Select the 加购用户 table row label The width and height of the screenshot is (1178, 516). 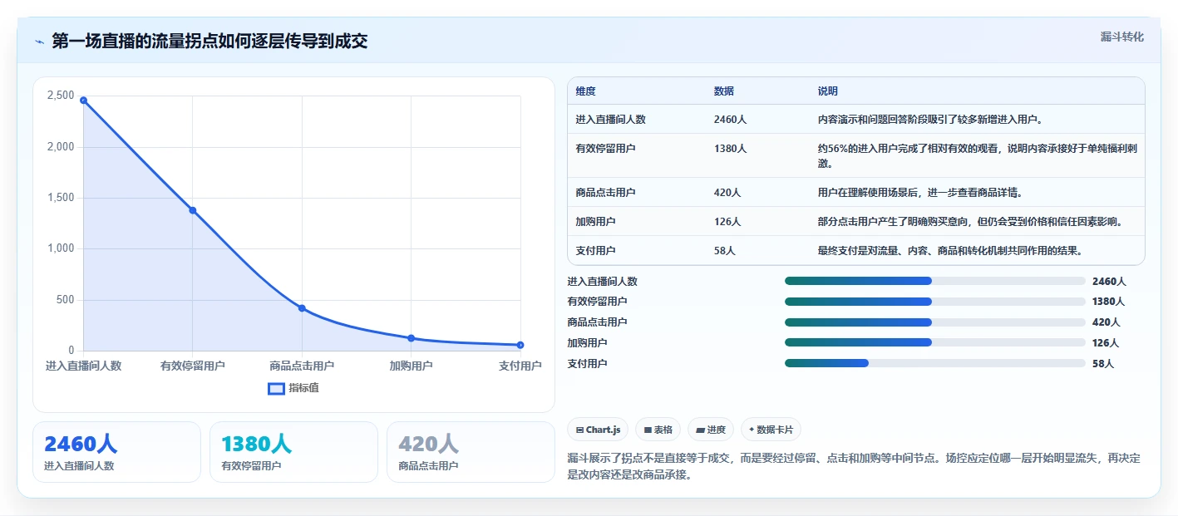(x=595, y=222)
